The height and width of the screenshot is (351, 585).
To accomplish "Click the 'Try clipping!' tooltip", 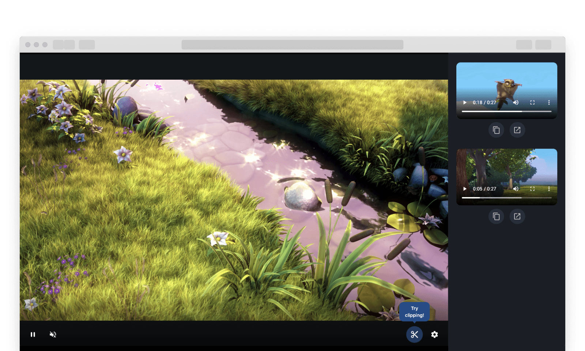I will pyautogui.click(x=414, y=312).
